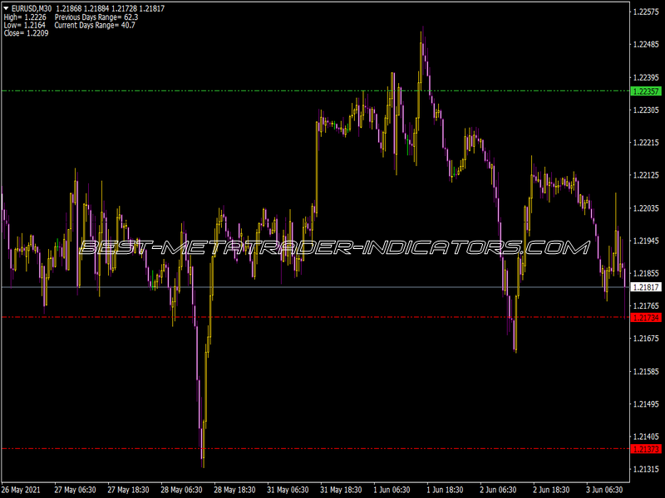The image size is (665, 498).
Task: Click the '2 Jun 06:30' time axis label
Action: pos(498,490)
